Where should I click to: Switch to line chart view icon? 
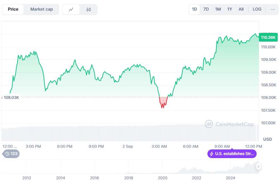(71, 9)
